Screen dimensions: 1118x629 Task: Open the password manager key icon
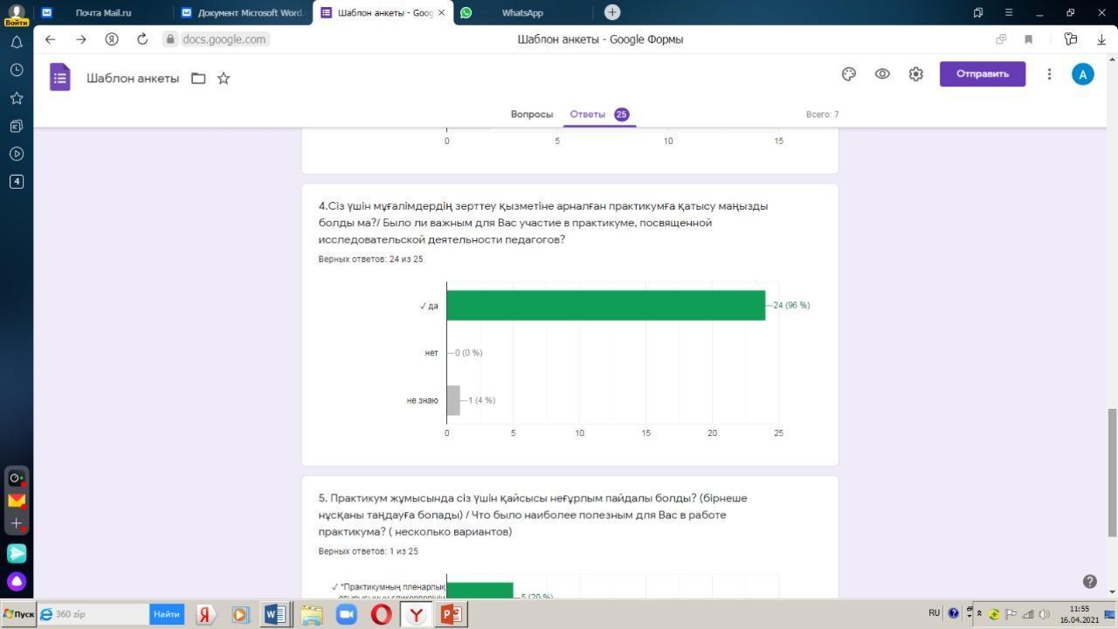tap(1070, 39)
